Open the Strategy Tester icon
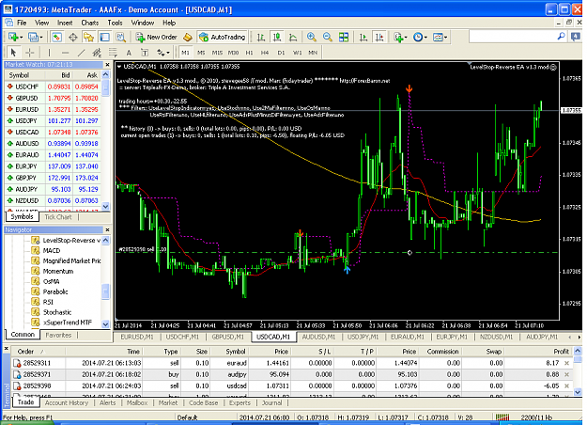Screen dimensions: 587x425 [x=120, y=37]
